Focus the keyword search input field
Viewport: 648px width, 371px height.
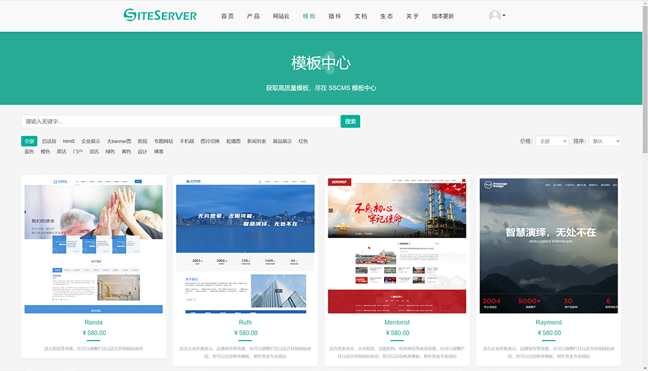pos(180,122)
